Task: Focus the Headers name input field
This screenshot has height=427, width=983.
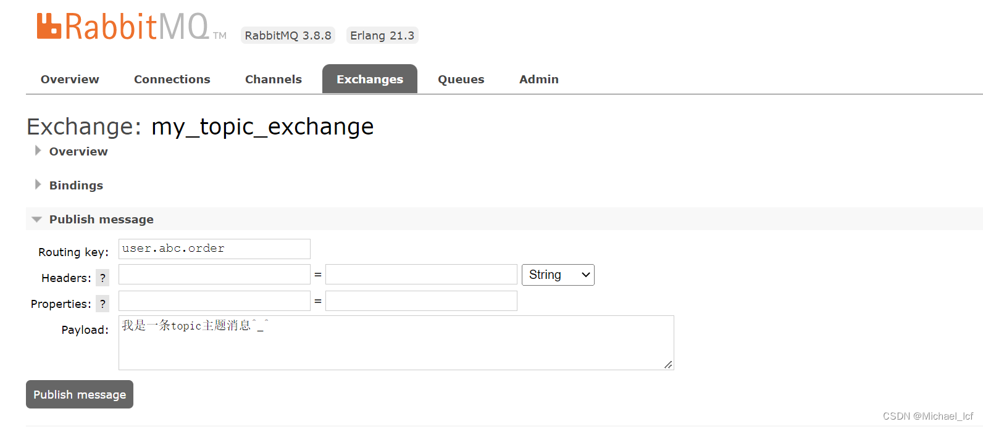Action: point(214,275)
